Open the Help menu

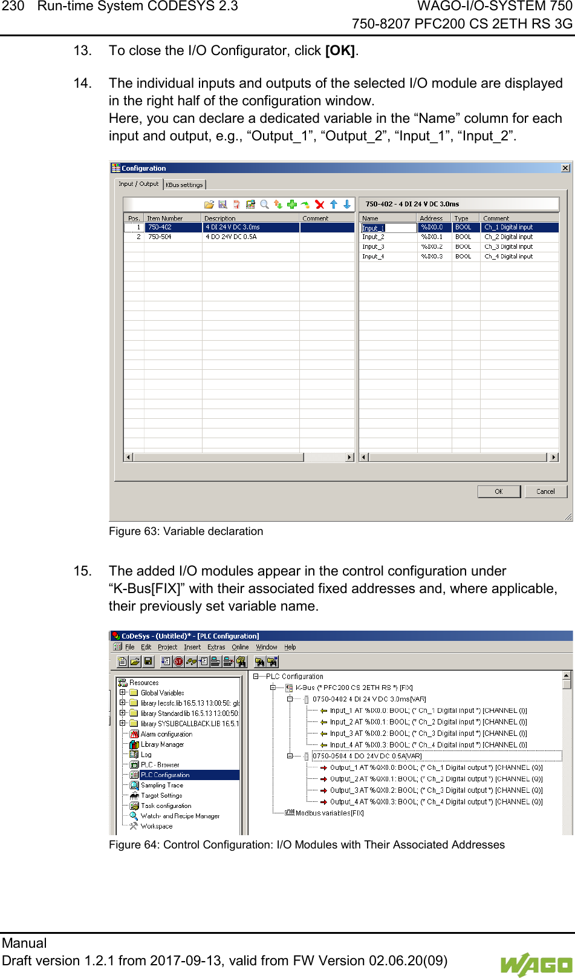point(290,647)
